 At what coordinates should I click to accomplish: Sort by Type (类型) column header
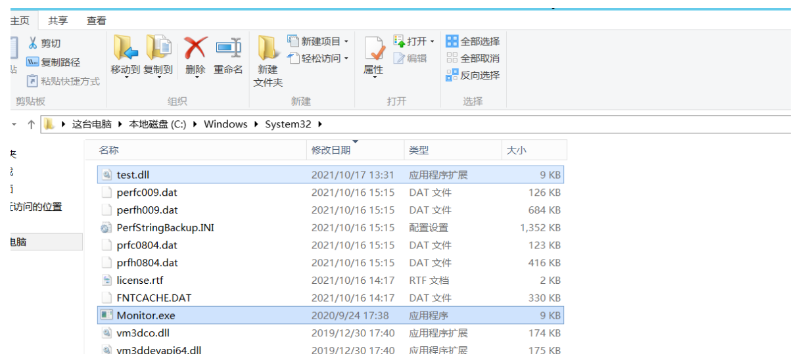coord(453,150)
